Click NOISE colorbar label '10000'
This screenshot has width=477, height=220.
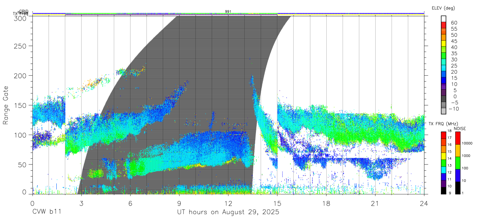(467, 144)
